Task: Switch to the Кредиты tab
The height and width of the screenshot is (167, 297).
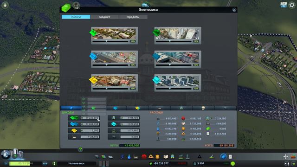Action: [133, 17]
